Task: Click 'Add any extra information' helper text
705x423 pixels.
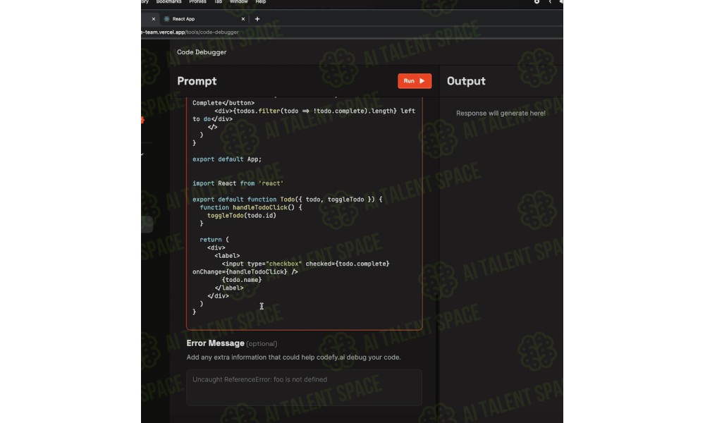Action: pyautogui.click(x=293, y=357)
